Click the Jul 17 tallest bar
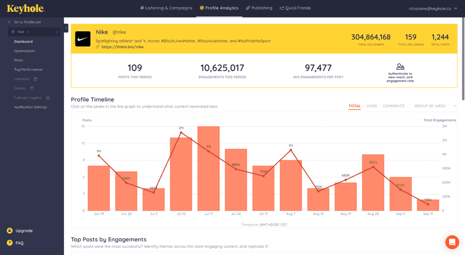Screen dimensions: 465x255 (x=208, y=168)
